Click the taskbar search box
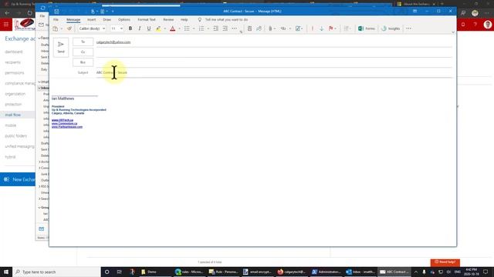494x277 pixels. pos(56,272)
